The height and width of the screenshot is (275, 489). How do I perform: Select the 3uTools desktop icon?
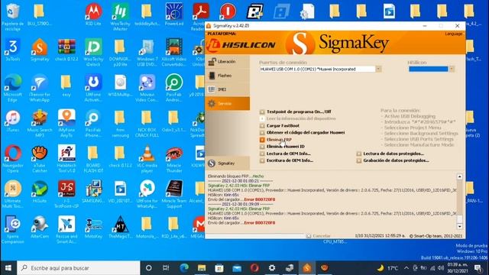13,50
